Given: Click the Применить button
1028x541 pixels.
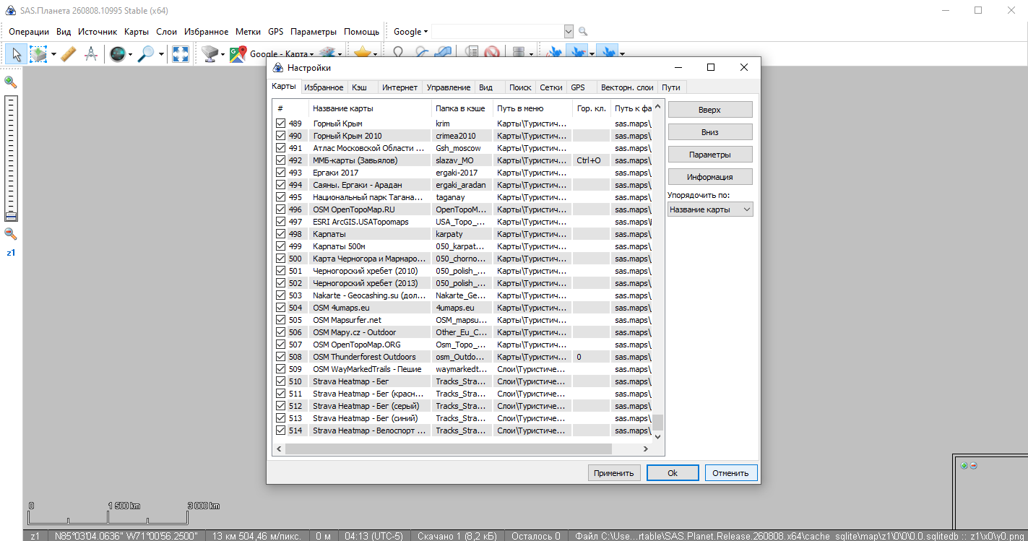Looking at the screenshot, I should pos(614,473).
